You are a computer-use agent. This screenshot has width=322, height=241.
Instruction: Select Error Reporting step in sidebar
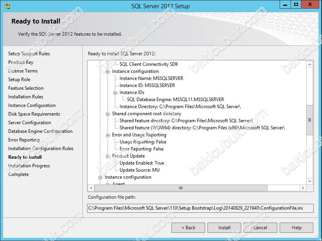tap(24, 140)
